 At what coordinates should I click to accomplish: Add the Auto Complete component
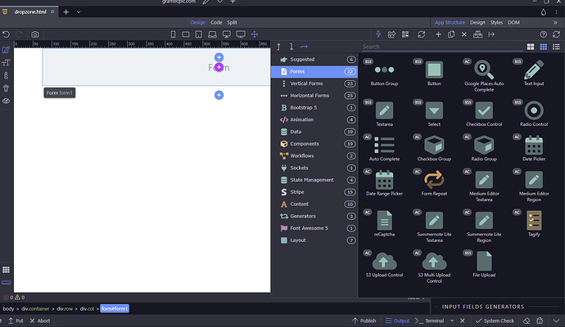point(384,149)
